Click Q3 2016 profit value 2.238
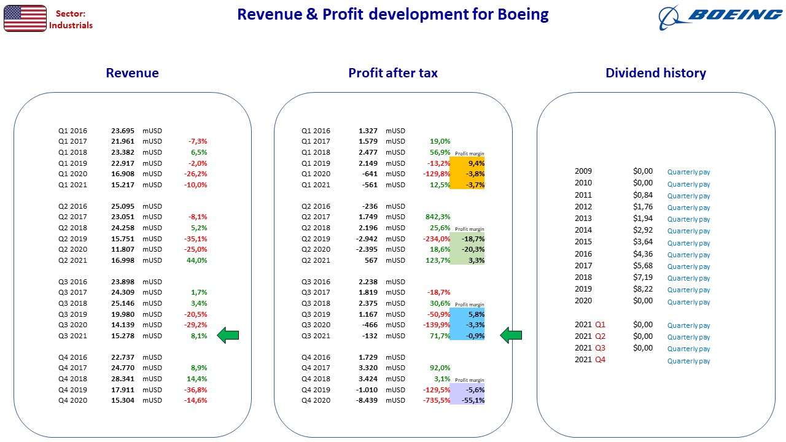Screen dimensions: 786x442 (367, 282)
